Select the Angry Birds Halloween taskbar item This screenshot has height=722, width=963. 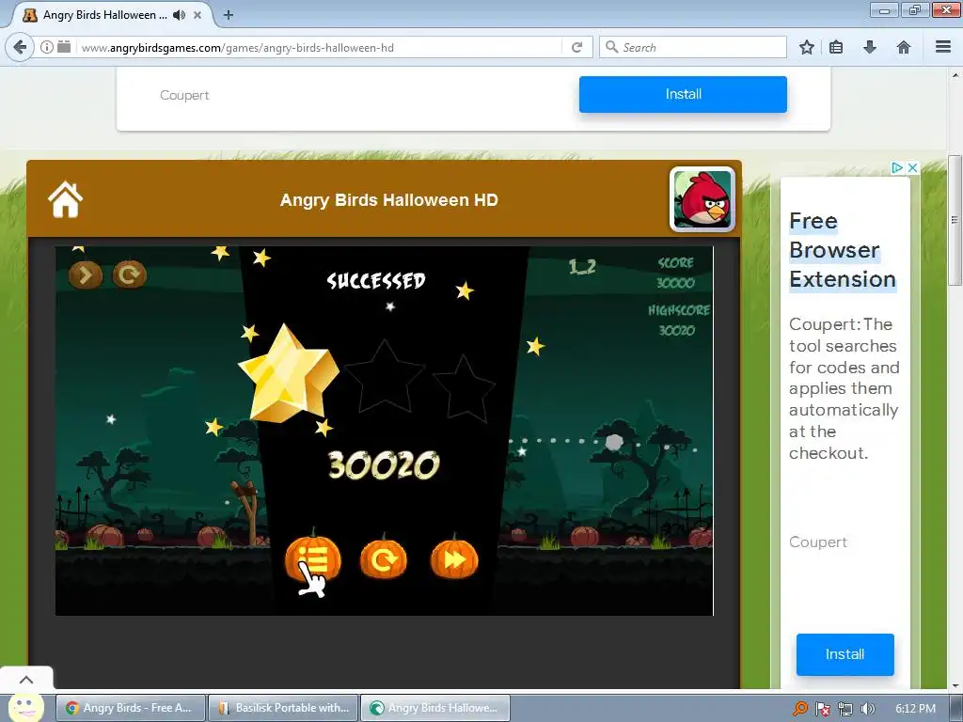click(x=435, y=708)
